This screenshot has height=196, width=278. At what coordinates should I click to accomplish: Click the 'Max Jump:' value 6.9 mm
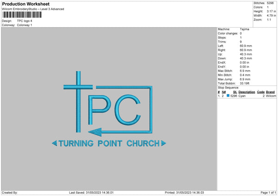(x=245, y=79)
